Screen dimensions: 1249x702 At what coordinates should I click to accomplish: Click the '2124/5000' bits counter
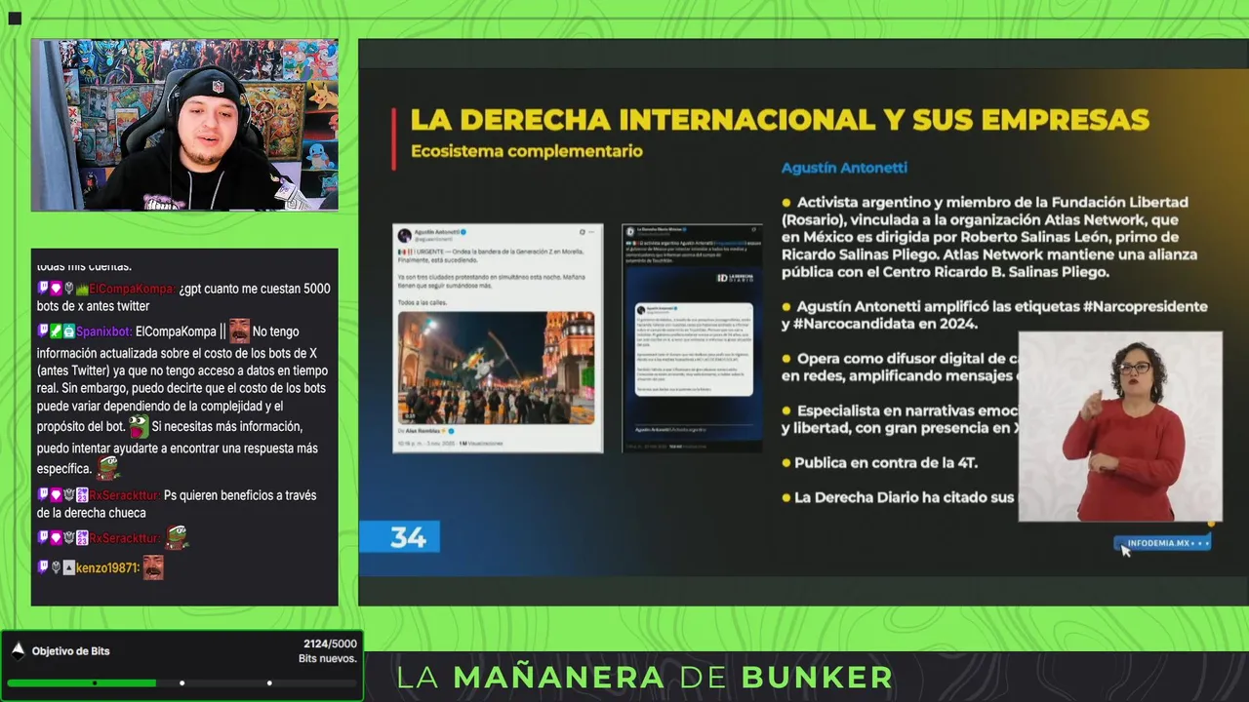click(330, 643)
